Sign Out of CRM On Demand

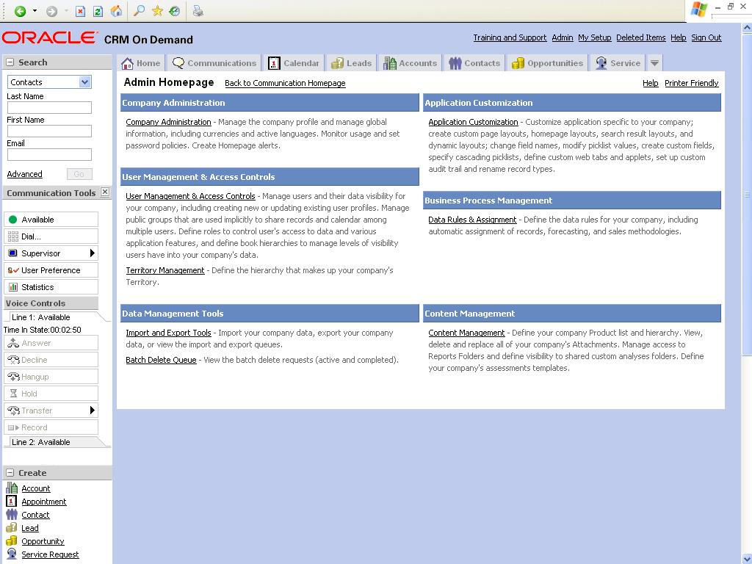tap(706, 37)
